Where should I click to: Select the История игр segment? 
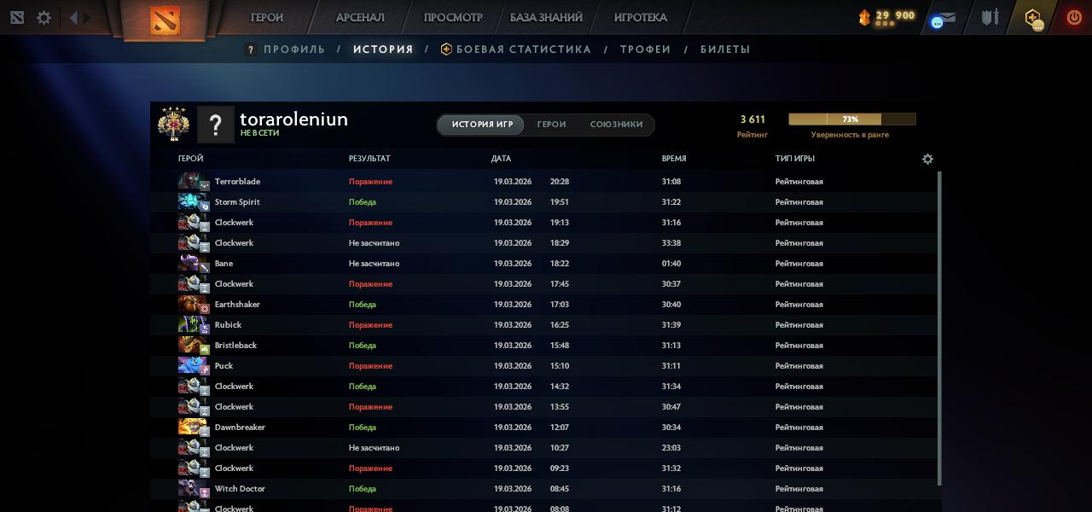pos(482,125)
